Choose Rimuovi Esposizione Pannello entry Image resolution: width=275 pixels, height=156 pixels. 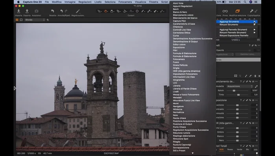coord(234,35)
